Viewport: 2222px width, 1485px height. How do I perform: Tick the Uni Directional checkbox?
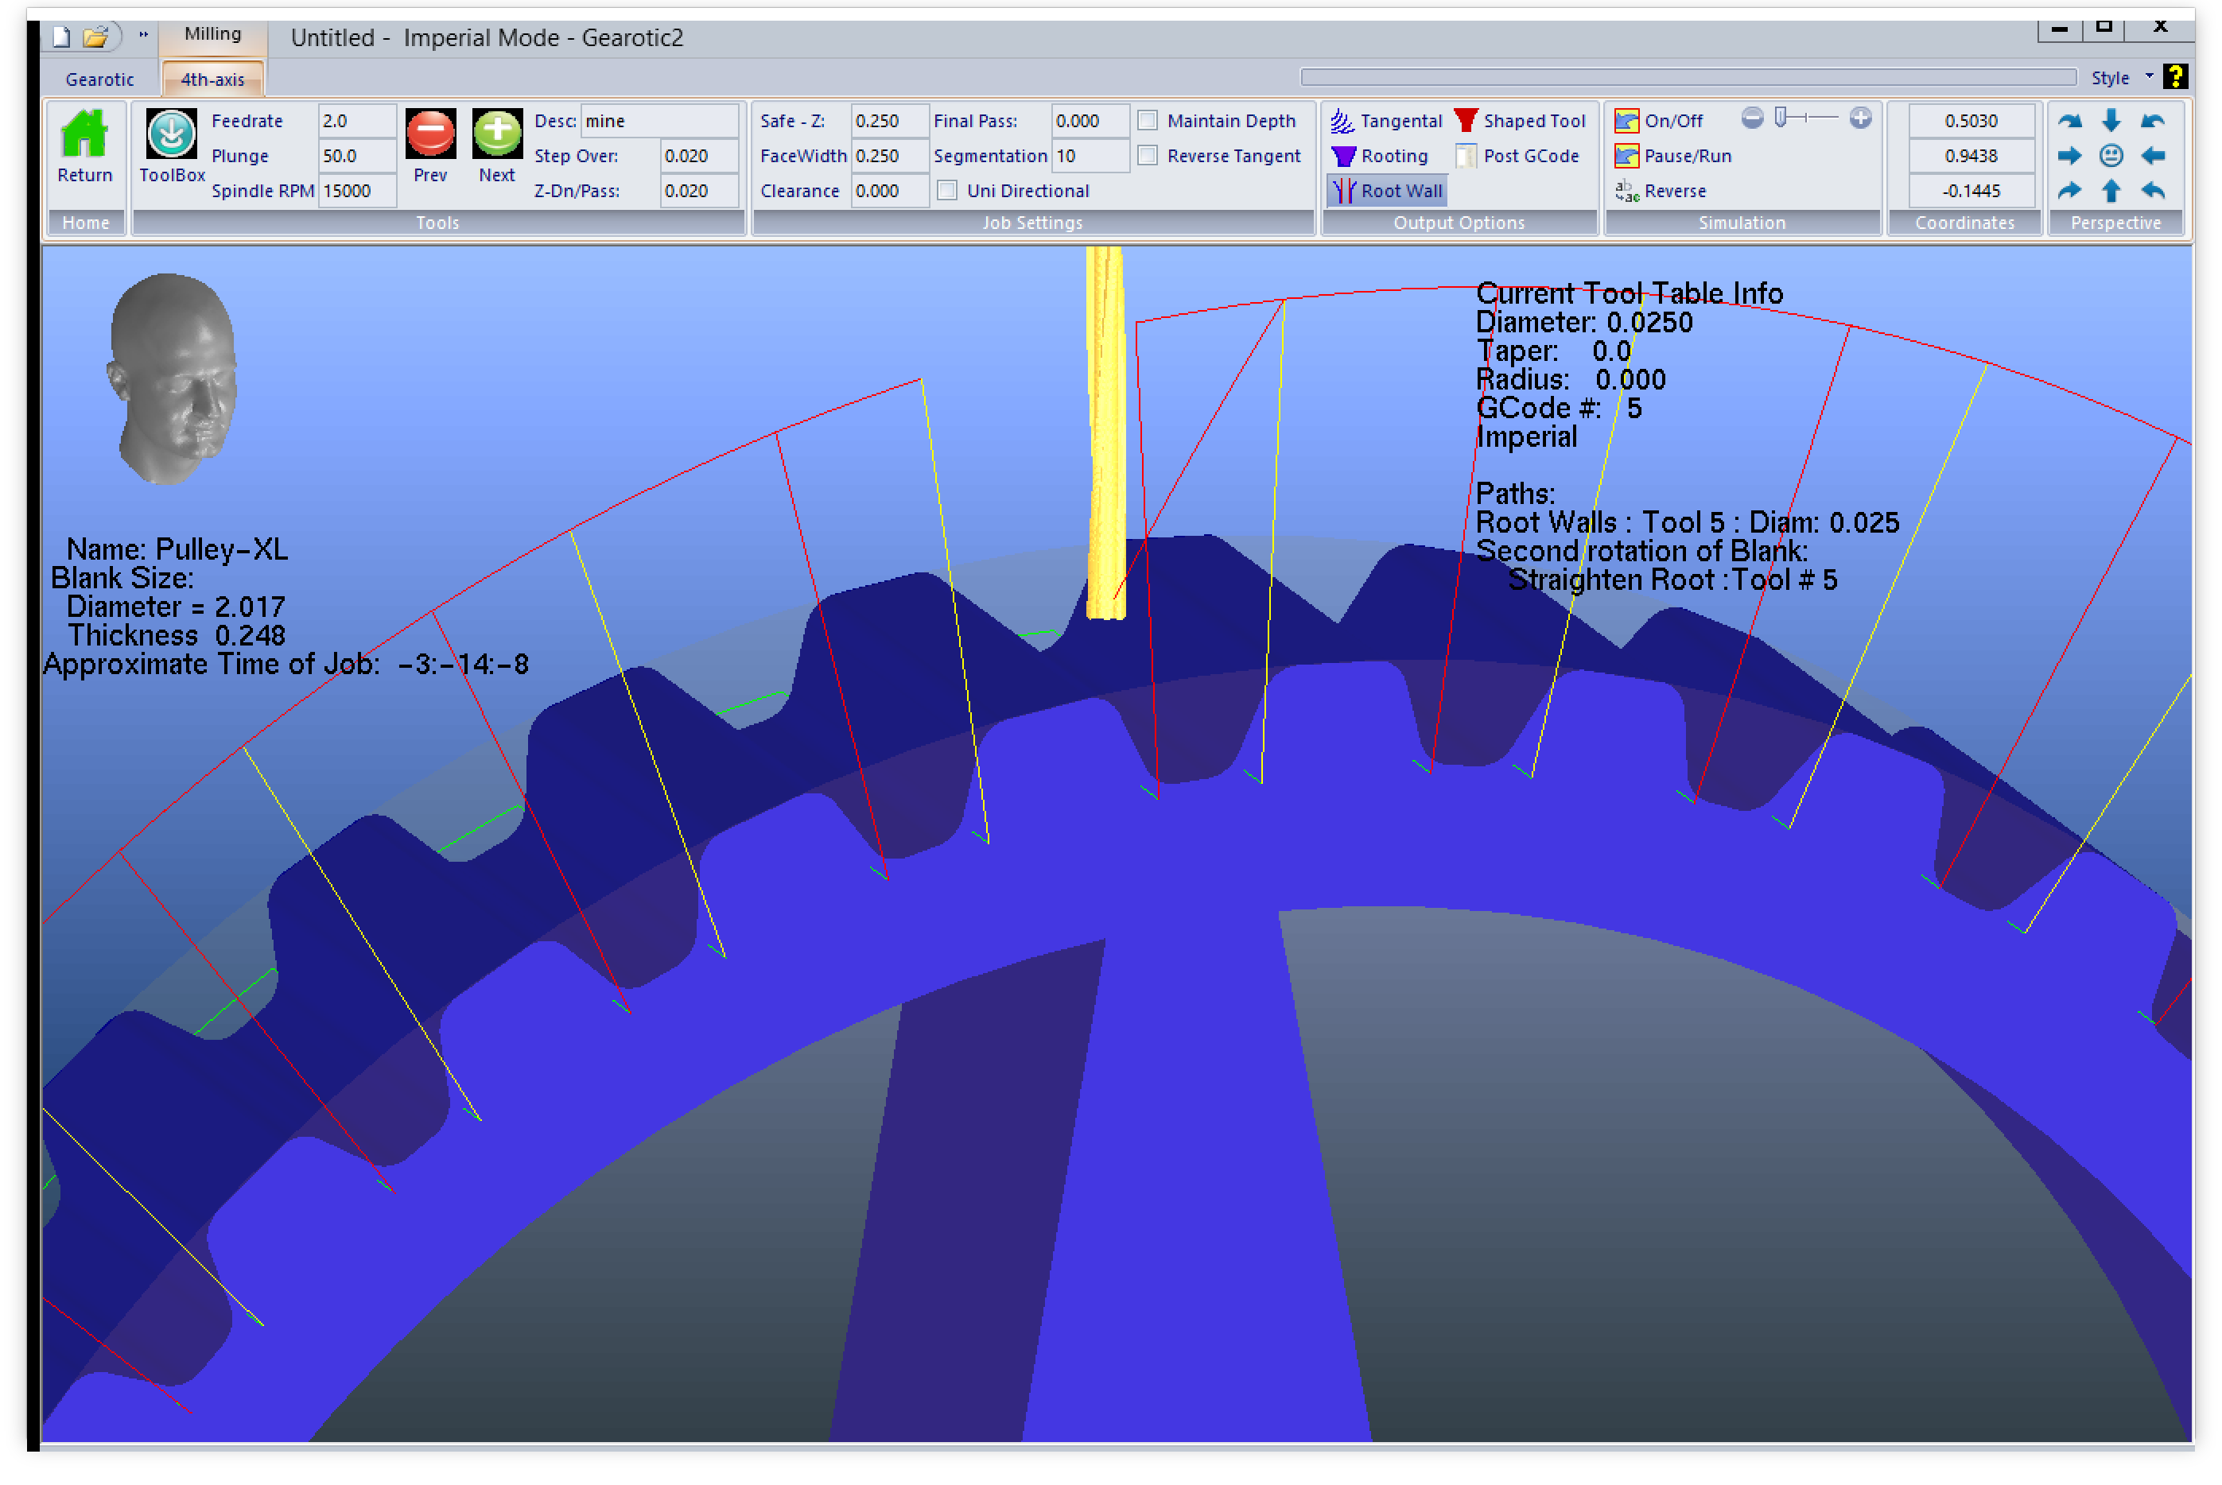coord(947,192)
